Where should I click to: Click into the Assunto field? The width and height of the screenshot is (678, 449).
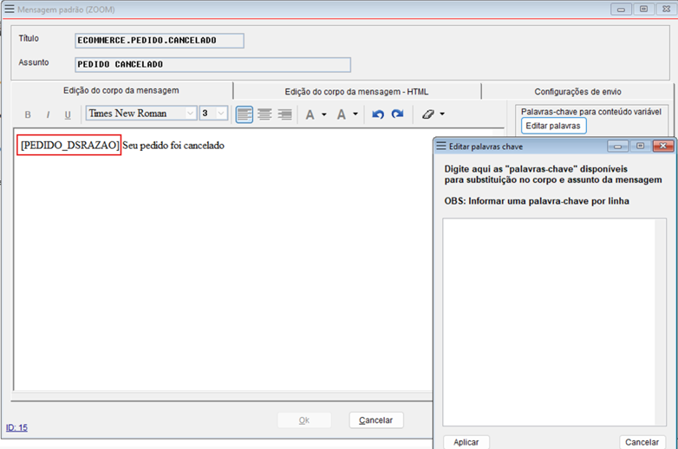tap(212, 64)
